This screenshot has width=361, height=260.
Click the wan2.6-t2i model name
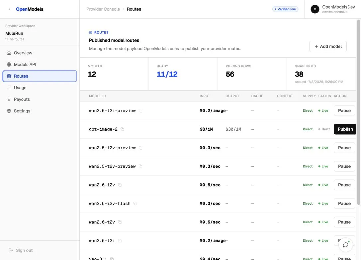coord(102,241)
